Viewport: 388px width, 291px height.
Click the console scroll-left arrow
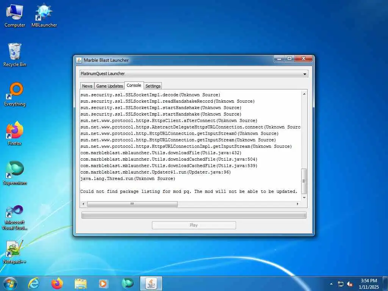[x=83, y=204]
